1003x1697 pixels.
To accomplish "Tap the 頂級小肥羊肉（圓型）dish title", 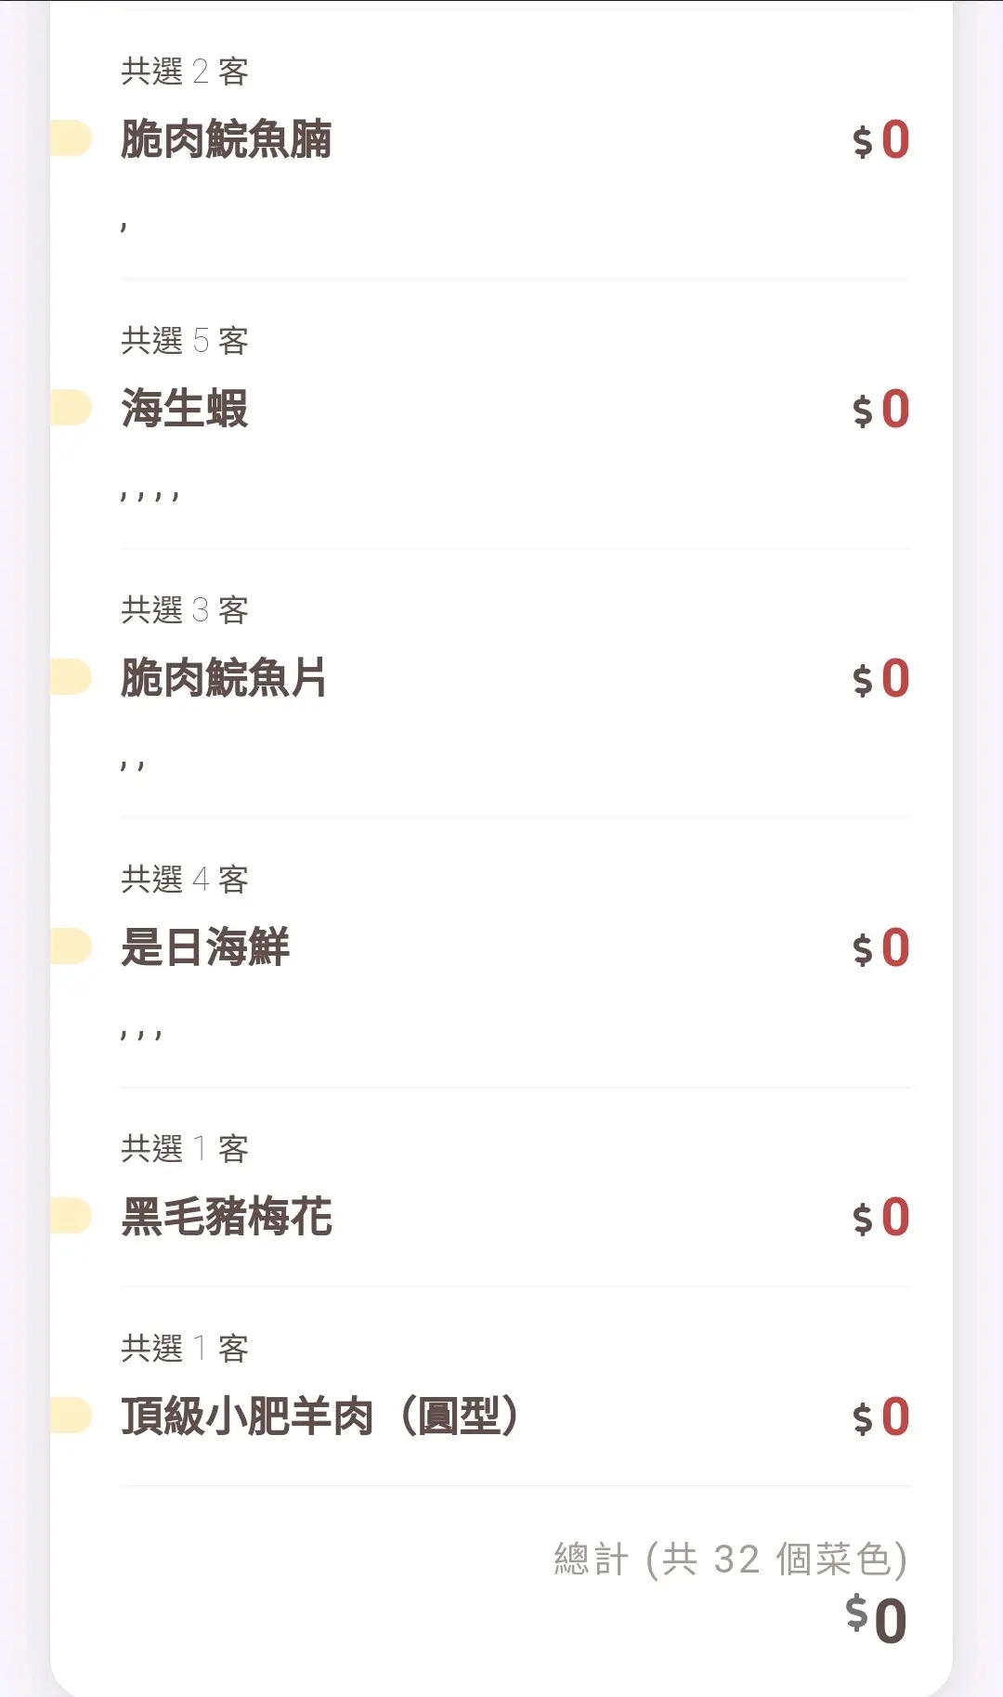I will [319, 1416].
